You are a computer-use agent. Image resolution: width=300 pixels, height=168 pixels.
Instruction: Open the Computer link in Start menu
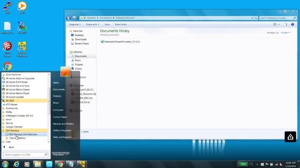tap(58, 110)
